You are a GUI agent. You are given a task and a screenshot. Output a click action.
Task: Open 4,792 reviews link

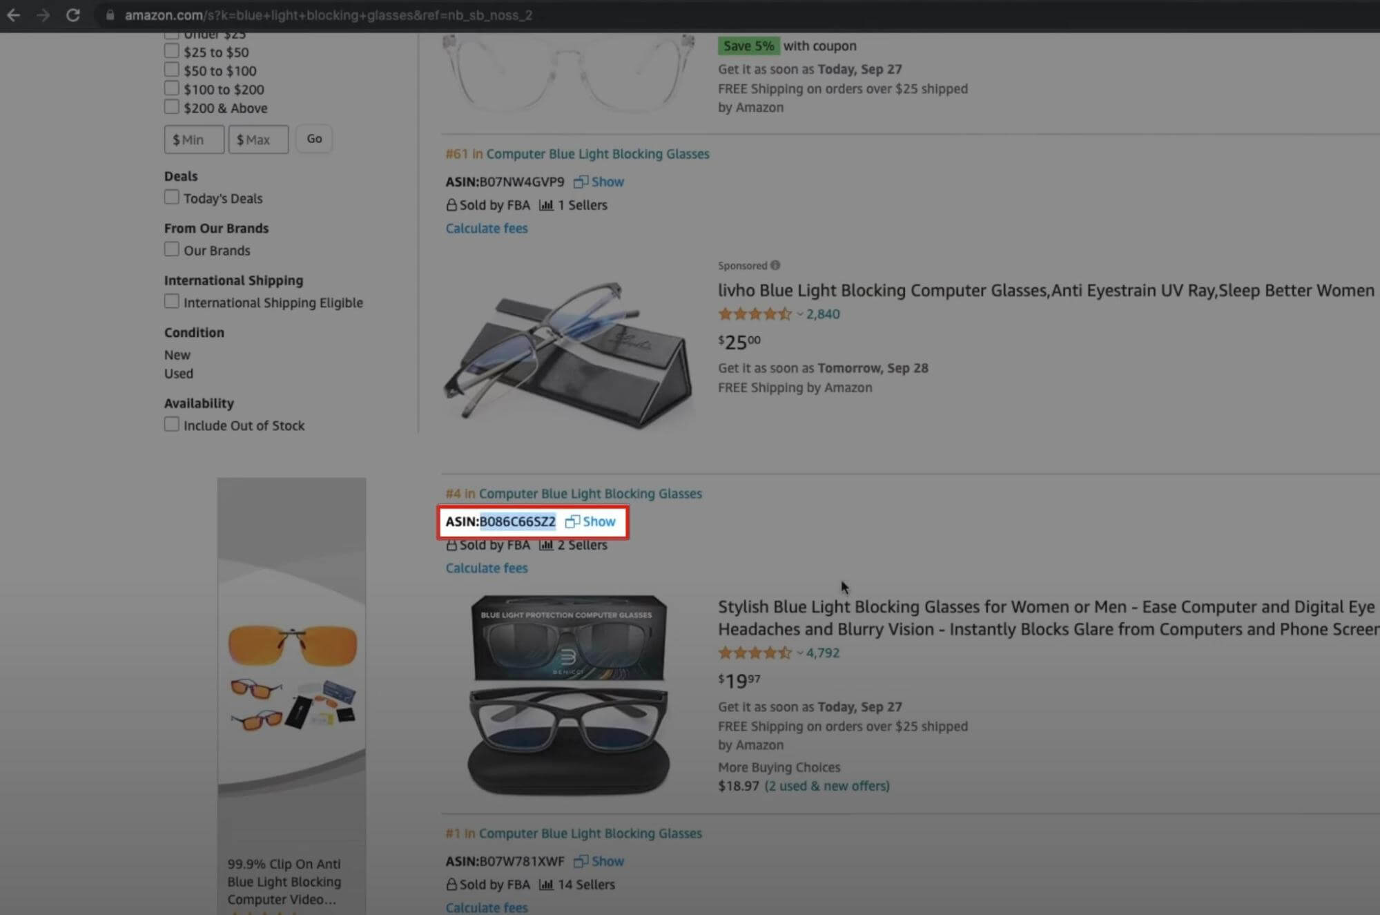pos(823,653)
